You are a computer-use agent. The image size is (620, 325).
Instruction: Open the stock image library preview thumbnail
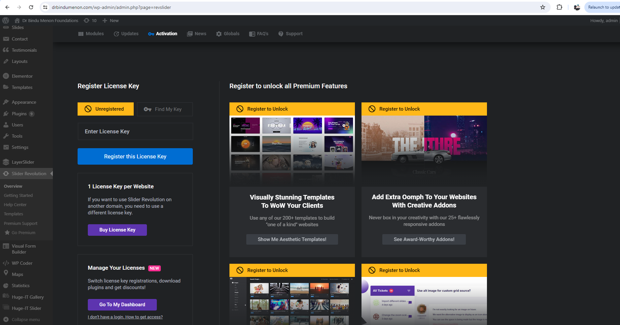coord(292,301)
